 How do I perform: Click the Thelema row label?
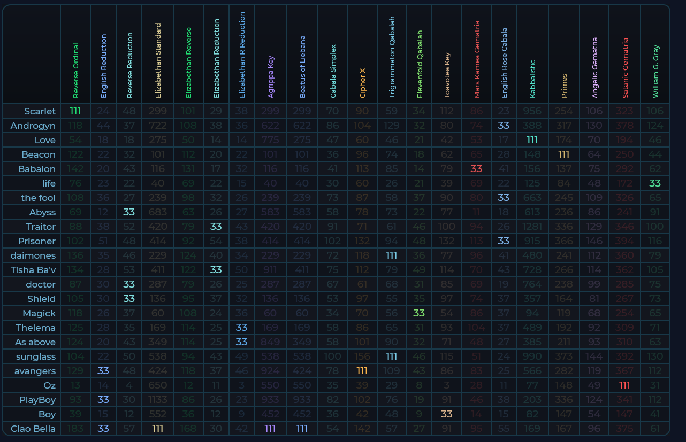point(35,327)
